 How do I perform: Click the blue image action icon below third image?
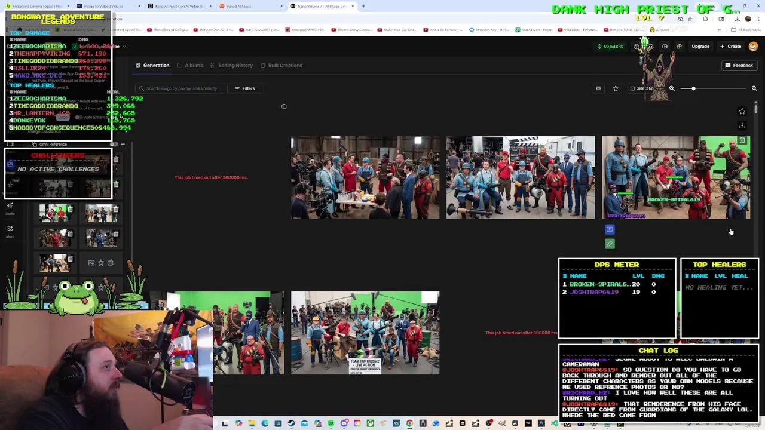610,229
